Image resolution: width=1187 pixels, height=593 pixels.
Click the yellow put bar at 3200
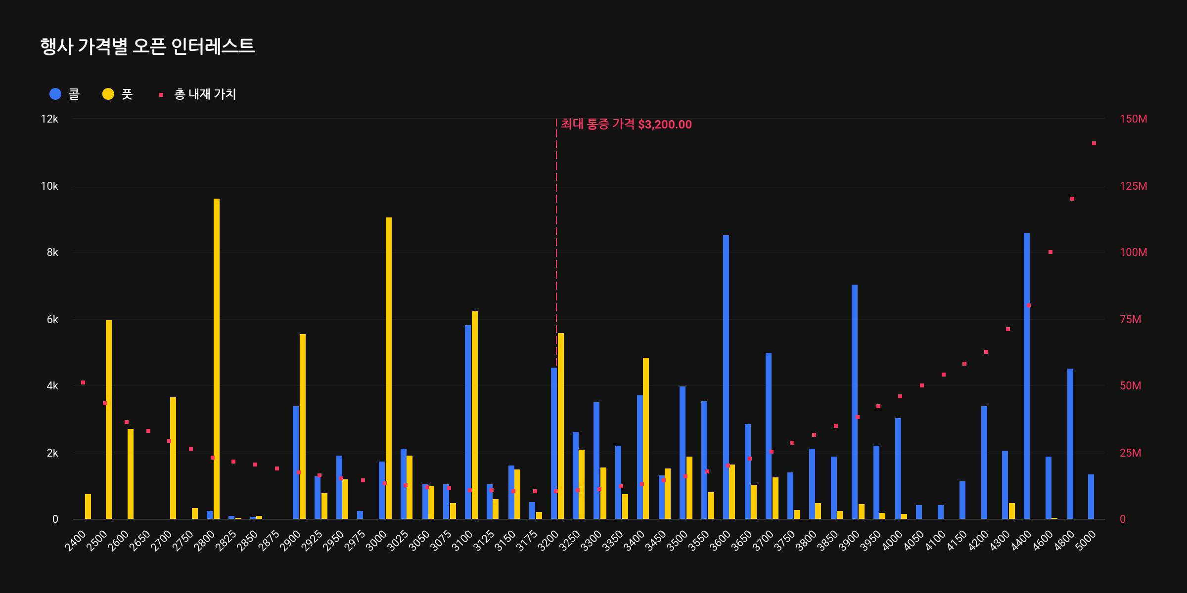pos(561,425)
